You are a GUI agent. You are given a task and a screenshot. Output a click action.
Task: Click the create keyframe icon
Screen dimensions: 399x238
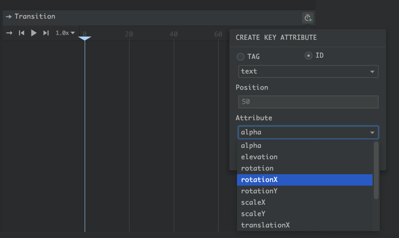pyautogui.click(x=308, y=18)
